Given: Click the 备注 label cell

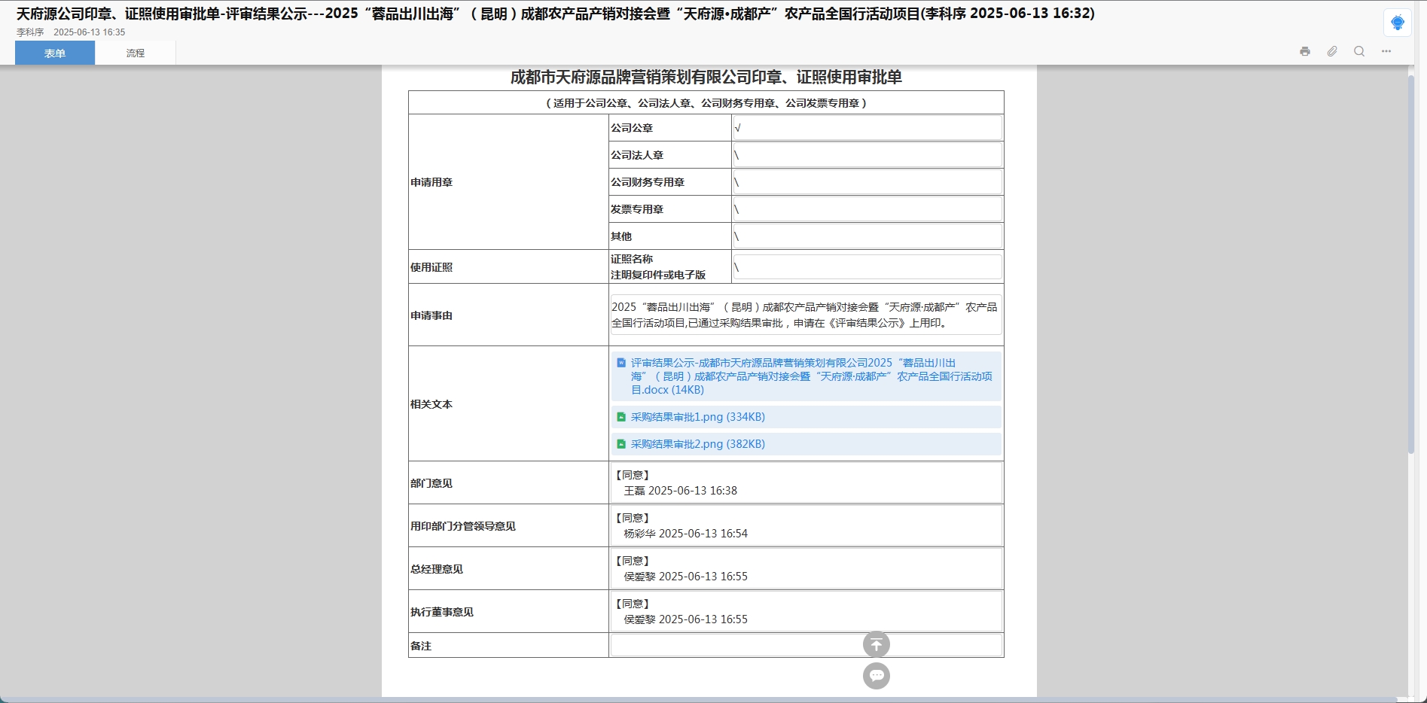Looking at the screenshot, I should click(508, 646).
